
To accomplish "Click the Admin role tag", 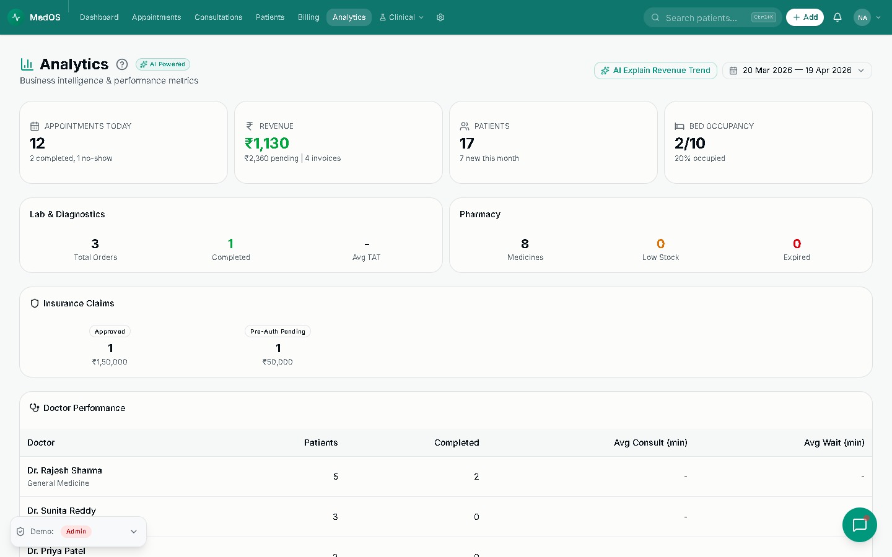I will tap(76, 532).
